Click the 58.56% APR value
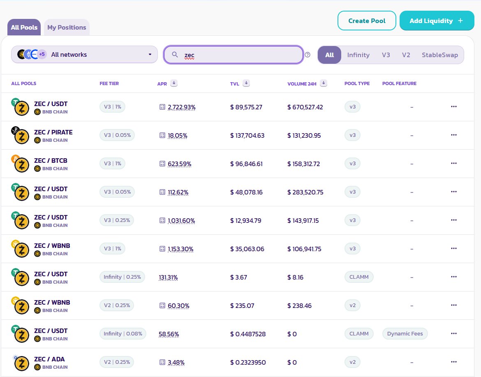Image resolution: width=481 pixels, height=377 pixels. [169, 334]
